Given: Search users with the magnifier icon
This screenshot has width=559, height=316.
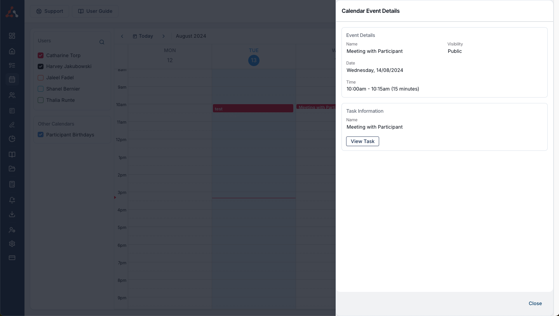Looking at the screenshot, I should (x=102, y=42).
